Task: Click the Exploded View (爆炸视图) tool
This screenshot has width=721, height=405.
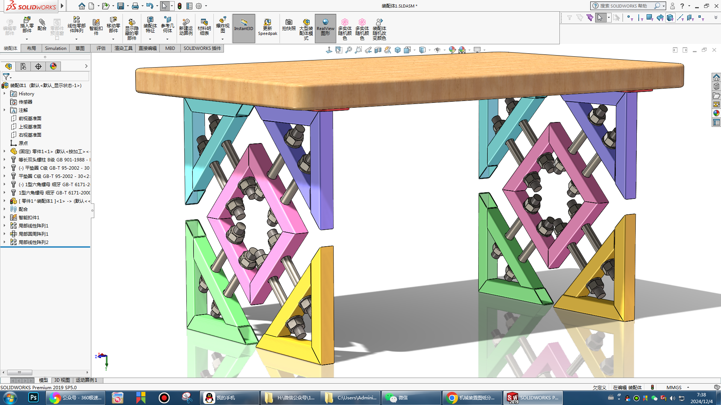Action: (x=223, y=25)
